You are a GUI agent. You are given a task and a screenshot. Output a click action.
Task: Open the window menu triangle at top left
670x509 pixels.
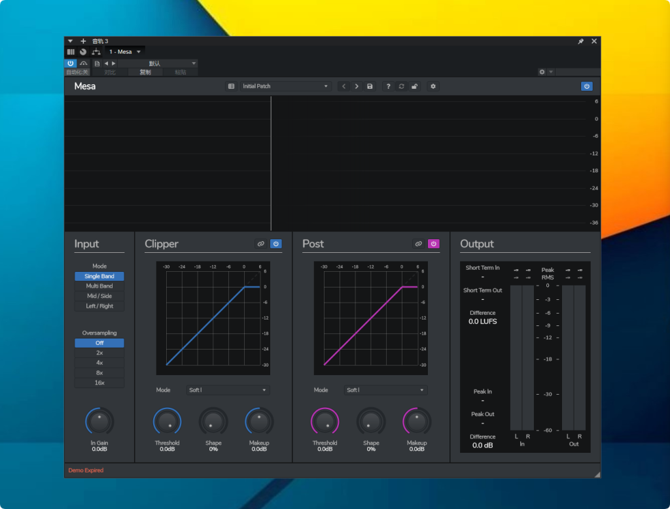70,41
